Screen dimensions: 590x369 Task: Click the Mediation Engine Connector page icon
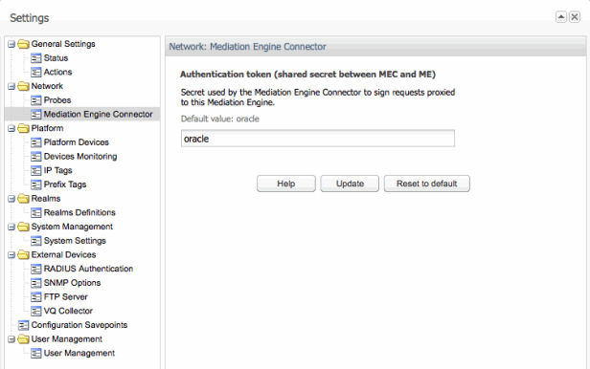pos(35,114)
